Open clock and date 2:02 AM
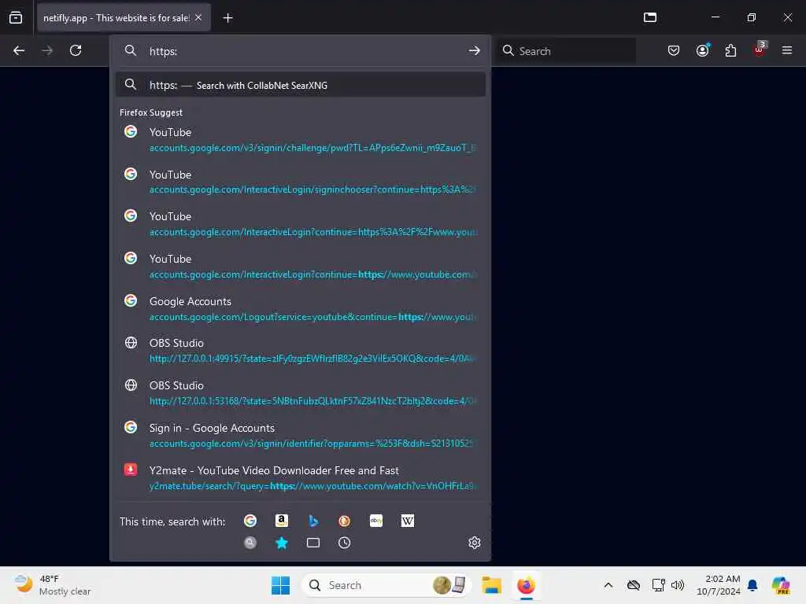 718,585
